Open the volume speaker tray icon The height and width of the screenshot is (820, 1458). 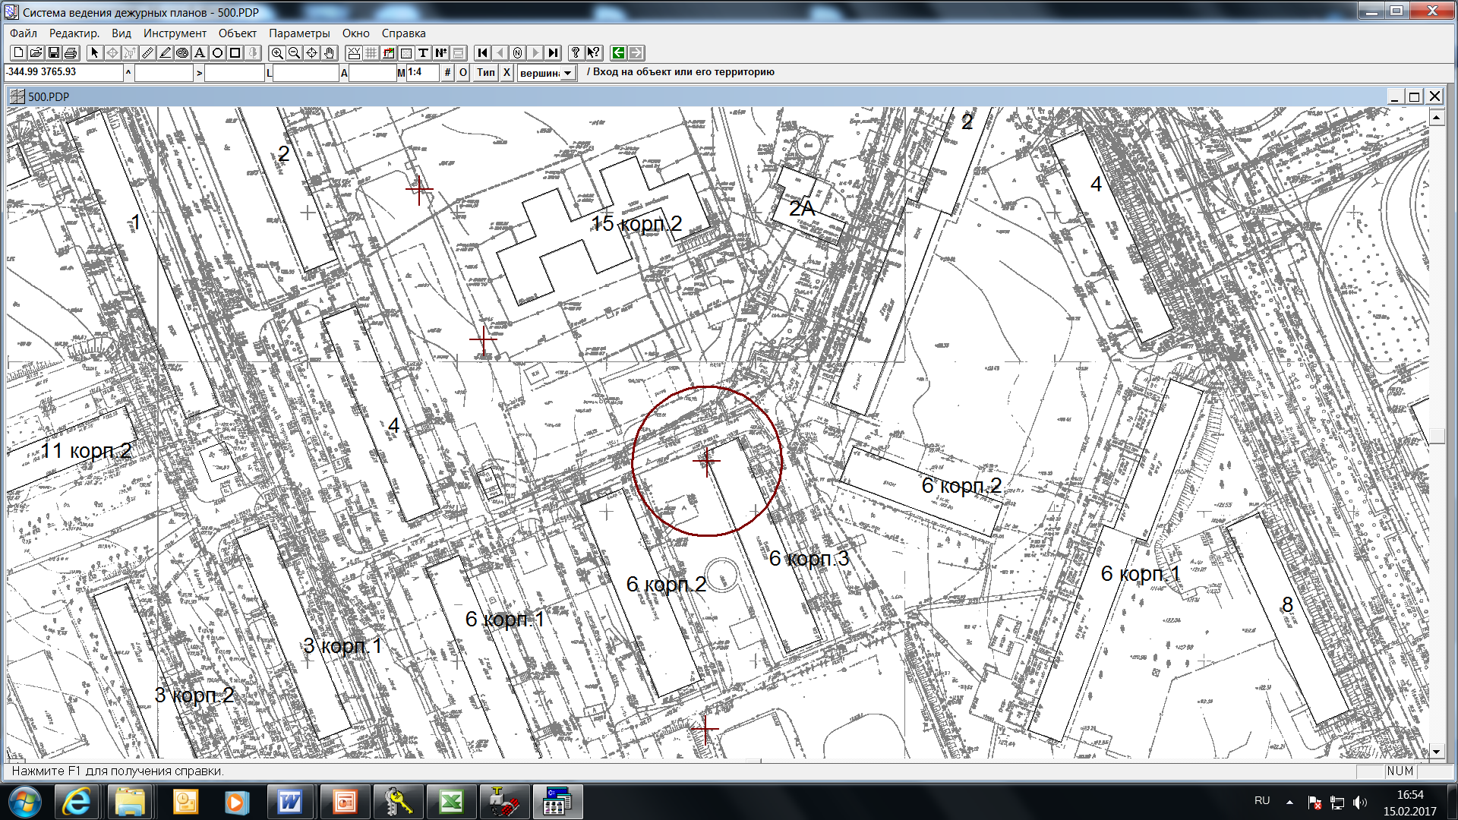[1359, 803]
